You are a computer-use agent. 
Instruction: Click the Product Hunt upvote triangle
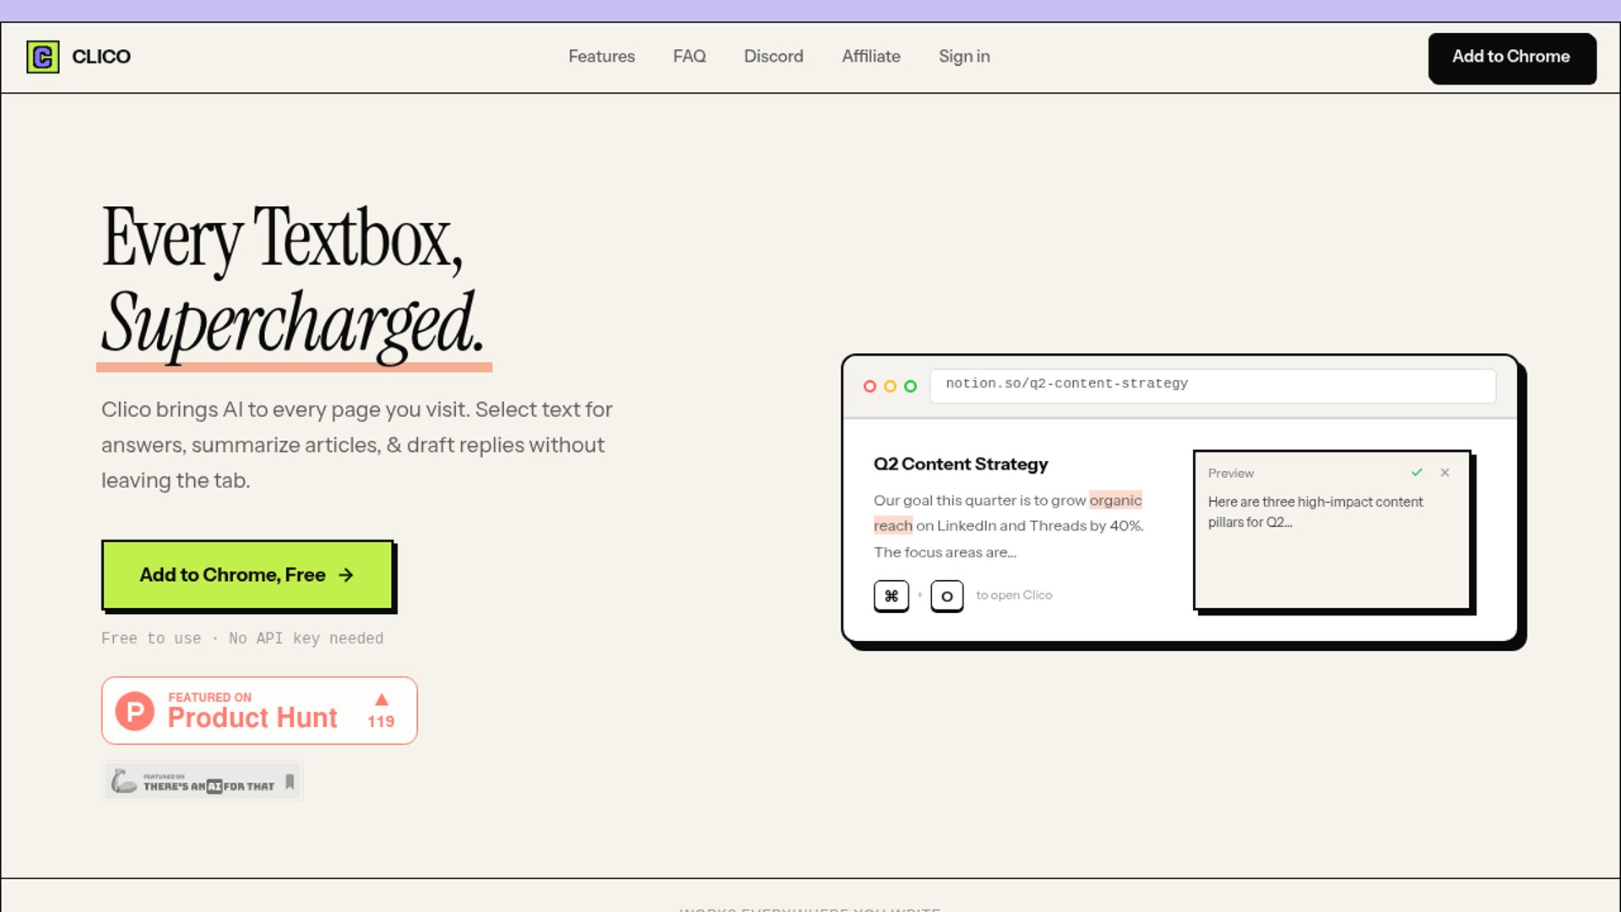coord(382,700)
